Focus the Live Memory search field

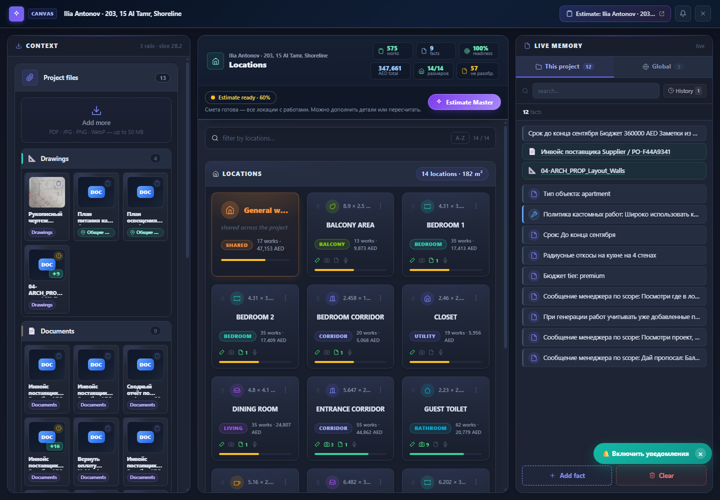tap(595, 91)
